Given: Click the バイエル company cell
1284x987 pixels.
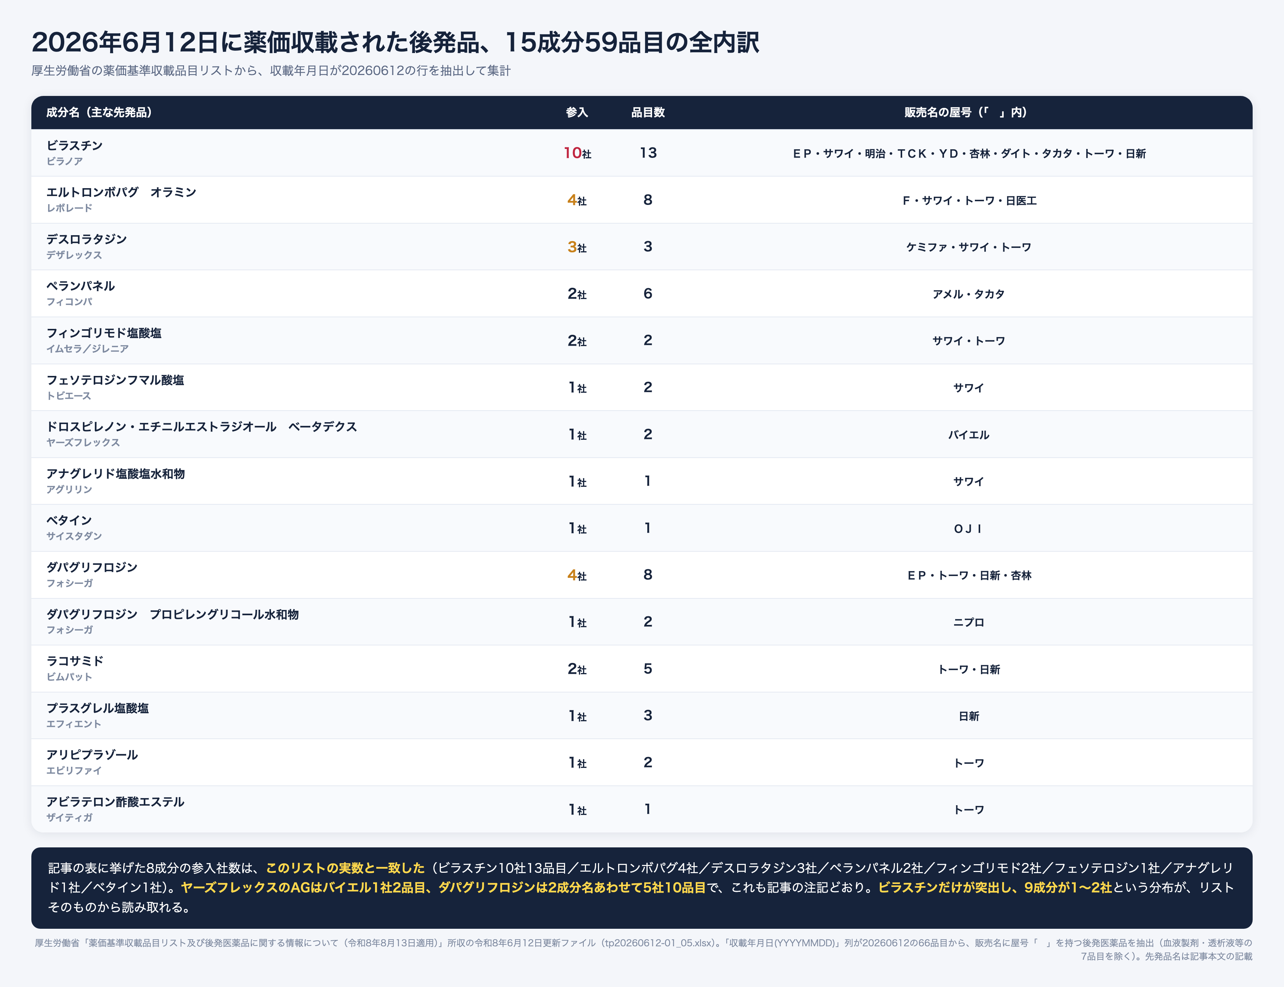Looking at the screenshot, I should [969, 435].
